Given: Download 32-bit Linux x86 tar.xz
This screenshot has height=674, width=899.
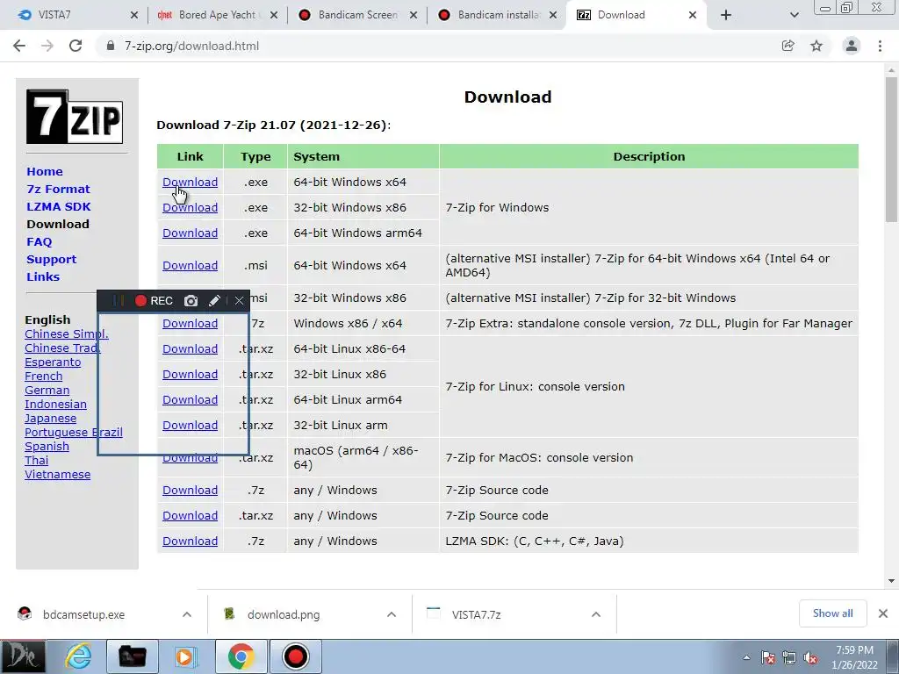Looking at the screenshot, I should pos(190,374).
